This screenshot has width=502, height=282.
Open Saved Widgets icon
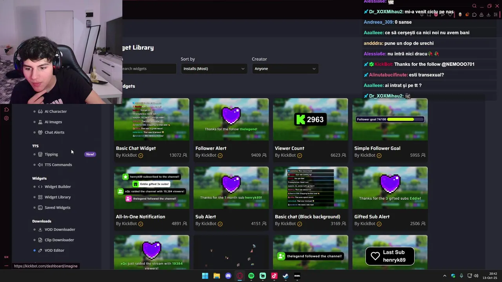(x=40, y=208)
